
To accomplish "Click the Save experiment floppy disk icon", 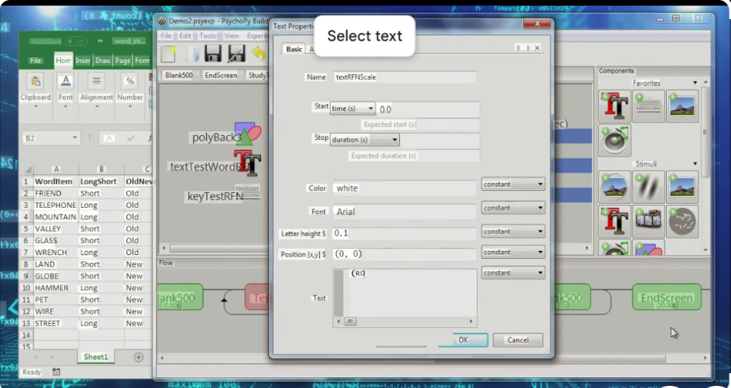I will pos(213,54).
